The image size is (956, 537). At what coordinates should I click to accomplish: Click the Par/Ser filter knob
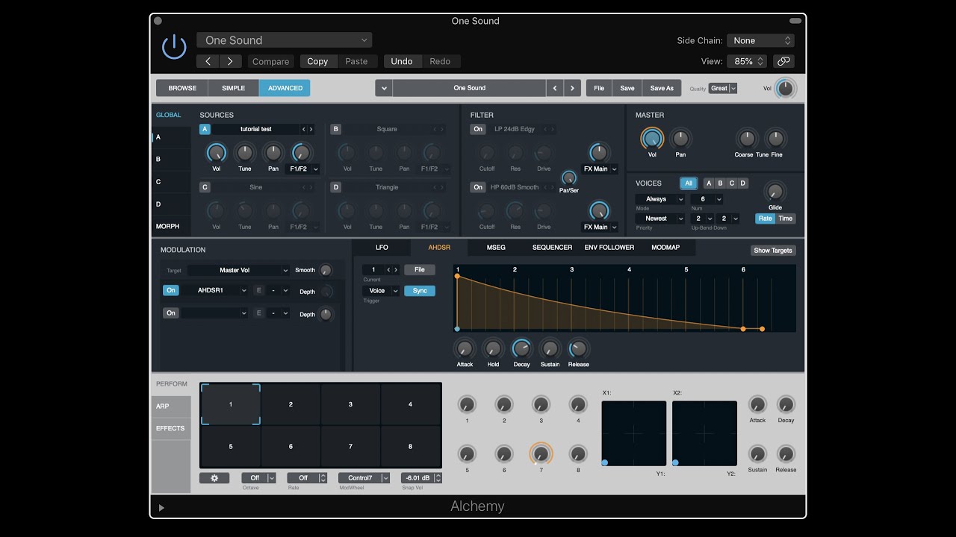pos(569,178)
